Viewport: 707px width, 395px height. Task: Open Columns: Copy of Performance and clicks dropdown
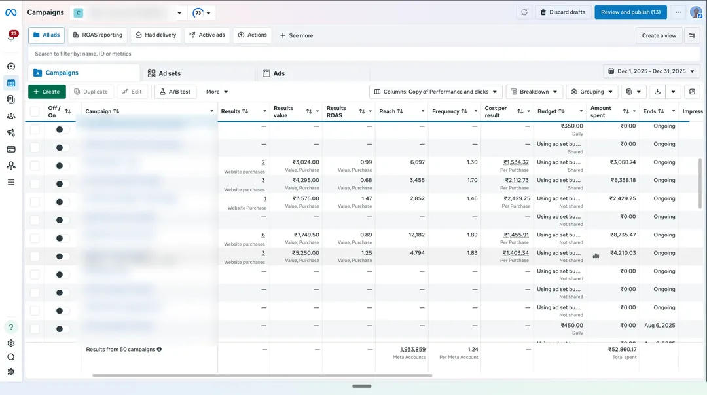pos(435,92)
